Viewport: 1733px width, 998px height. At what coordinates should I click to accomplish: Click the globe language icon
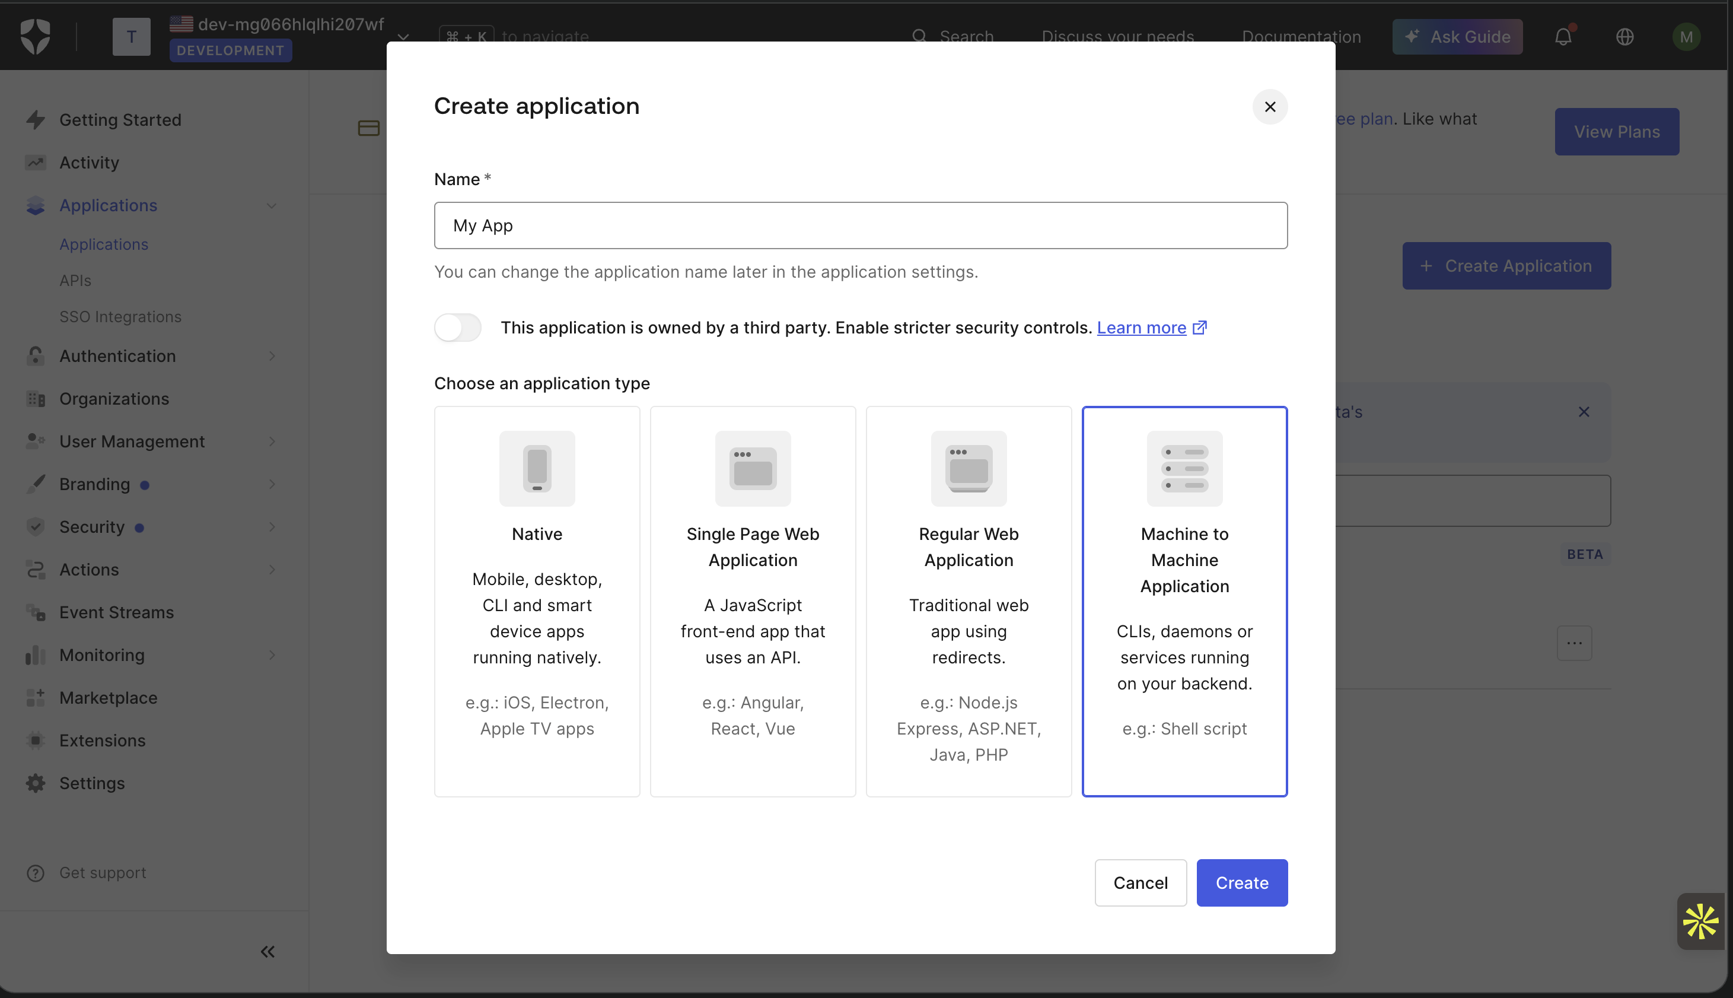click(1625, 36)
